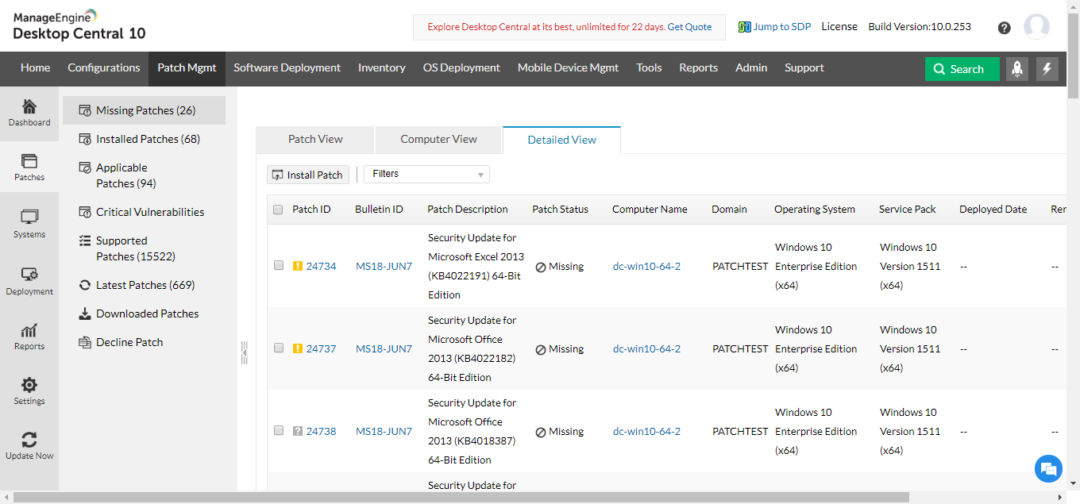The image size is (1080, 504).
Task: Click the Install Patch button
Action: point(308,175)
